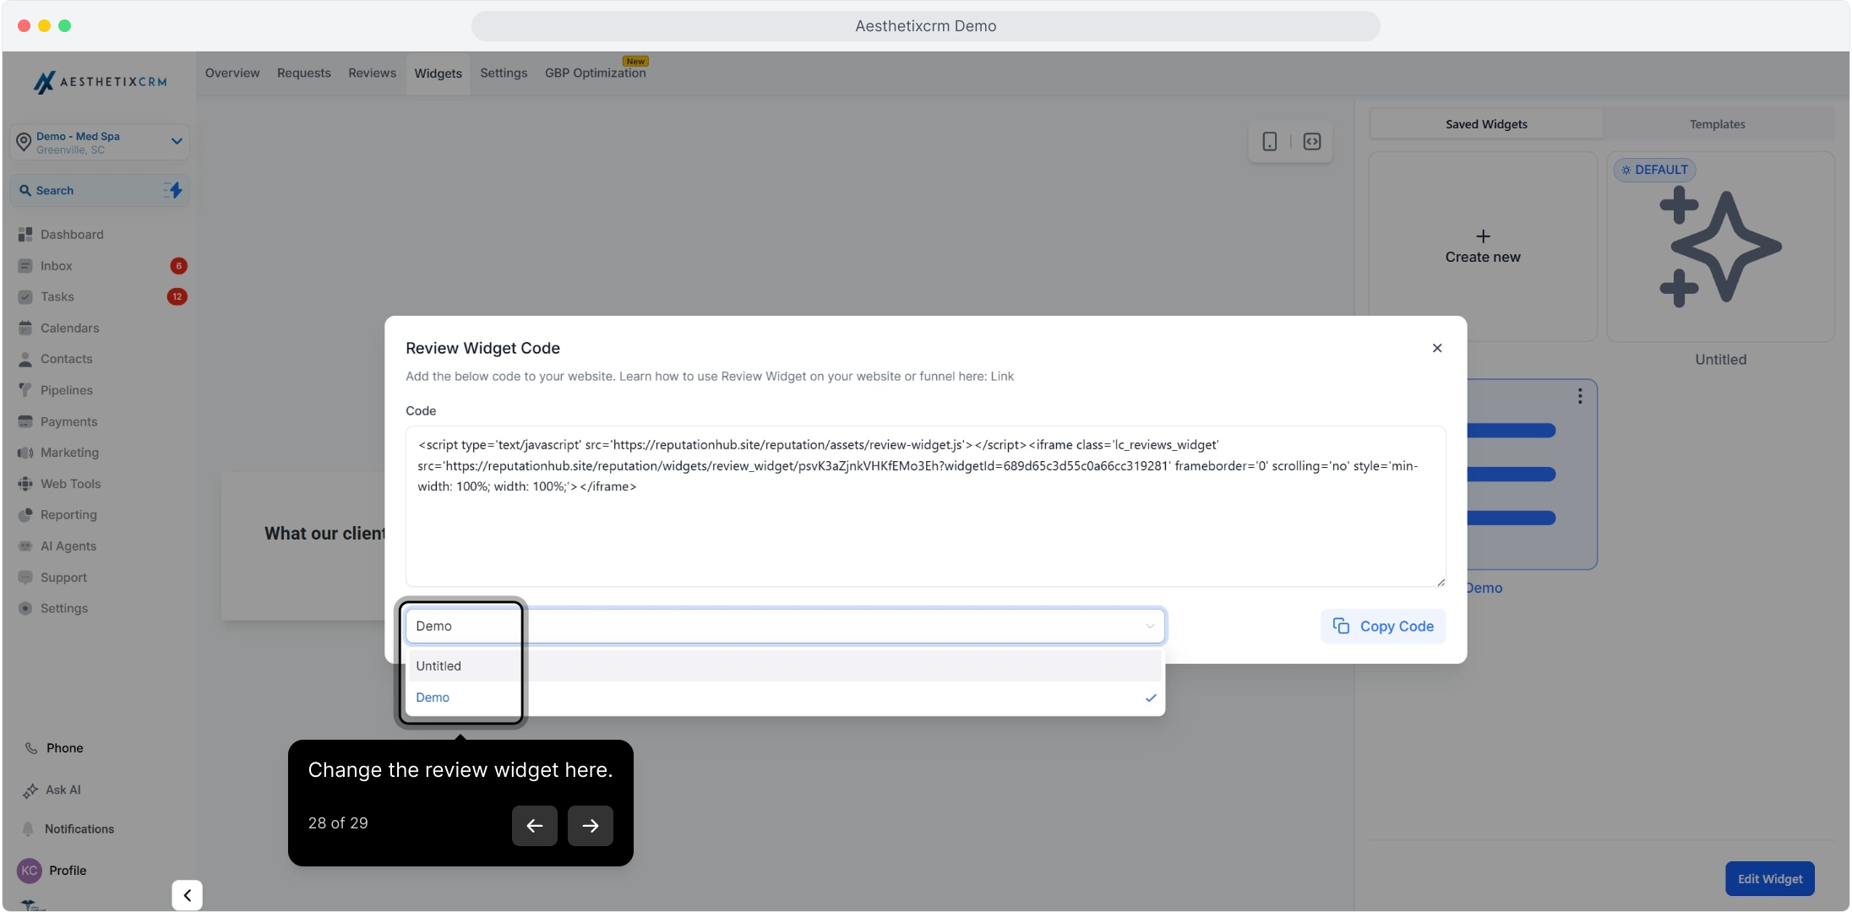The height and width of the screenshot is (912, 1852).
Task: Open the Ask AI assistant
Action: click(52, 790)
